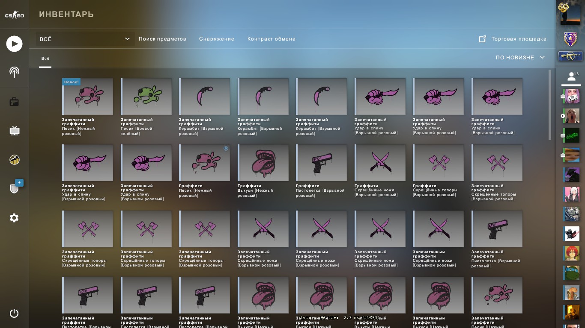Image resolution: width=585 pixels, height=328 pixels.
Task: Toggle equipped marker on Песик graffiti
Action: [x=226, y=149]
